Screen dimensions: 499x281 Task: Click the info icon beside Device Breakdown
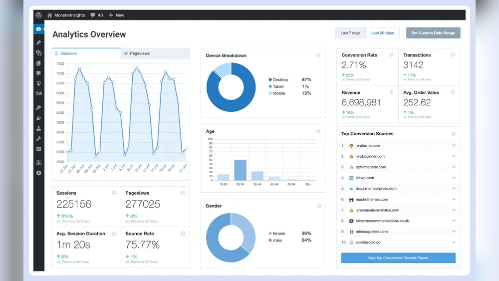(x=318, y=55)
